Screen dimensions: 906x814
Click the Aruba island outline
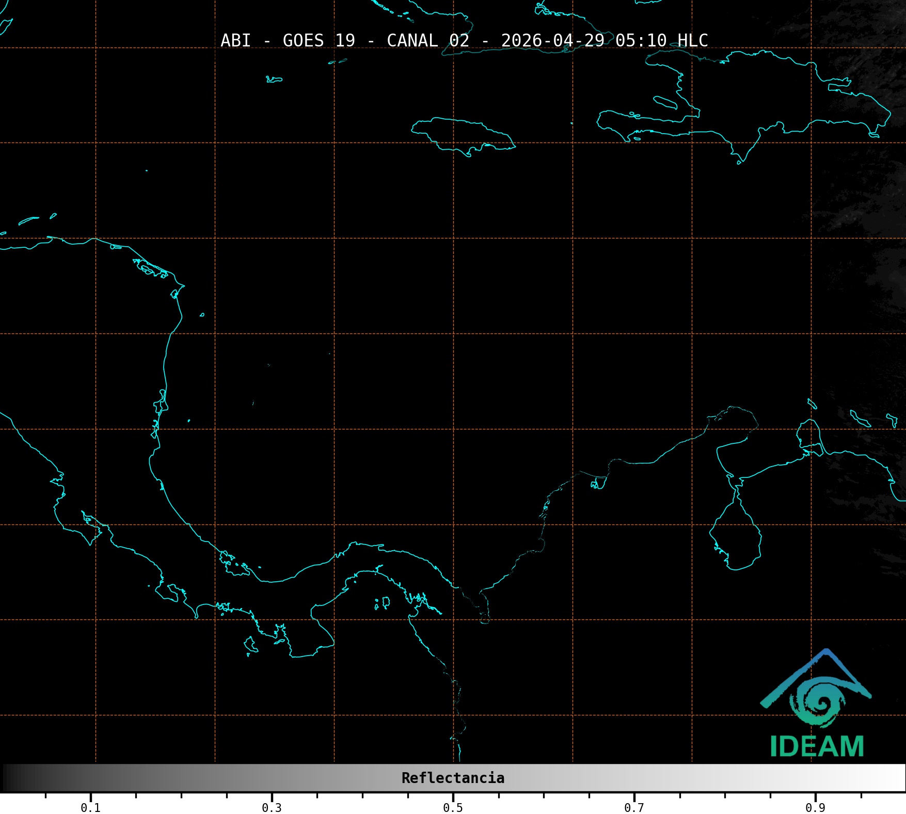click(x=812, y=404)
